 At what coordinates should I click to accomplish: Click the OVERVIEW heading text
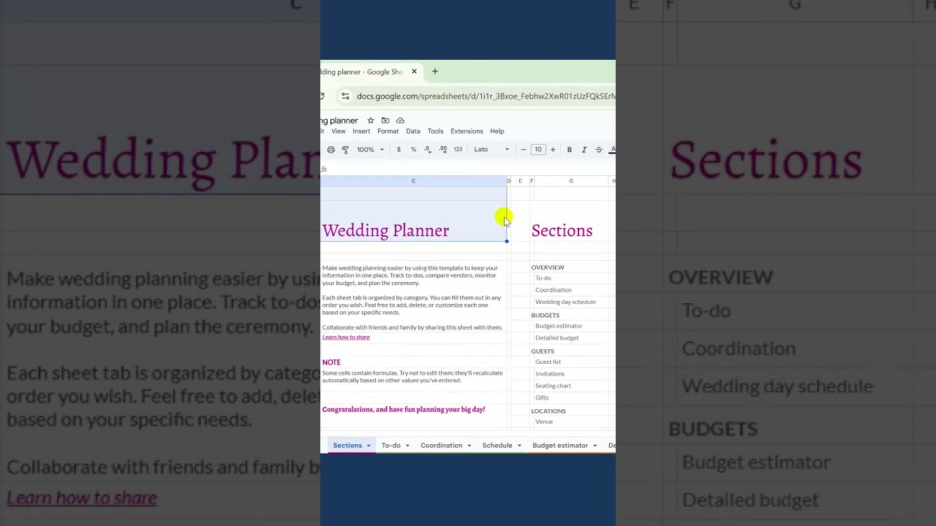pos(548,267)
